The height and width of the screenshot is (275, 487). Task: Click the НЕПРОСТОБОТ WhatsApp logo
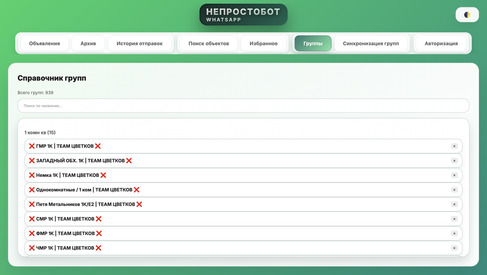tap(243, 14)
